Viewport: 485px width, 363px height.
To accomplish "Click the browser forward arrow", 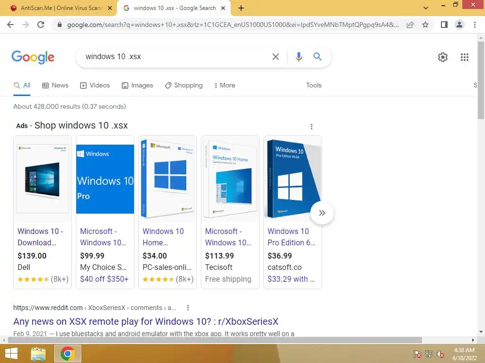I will 26,25.
